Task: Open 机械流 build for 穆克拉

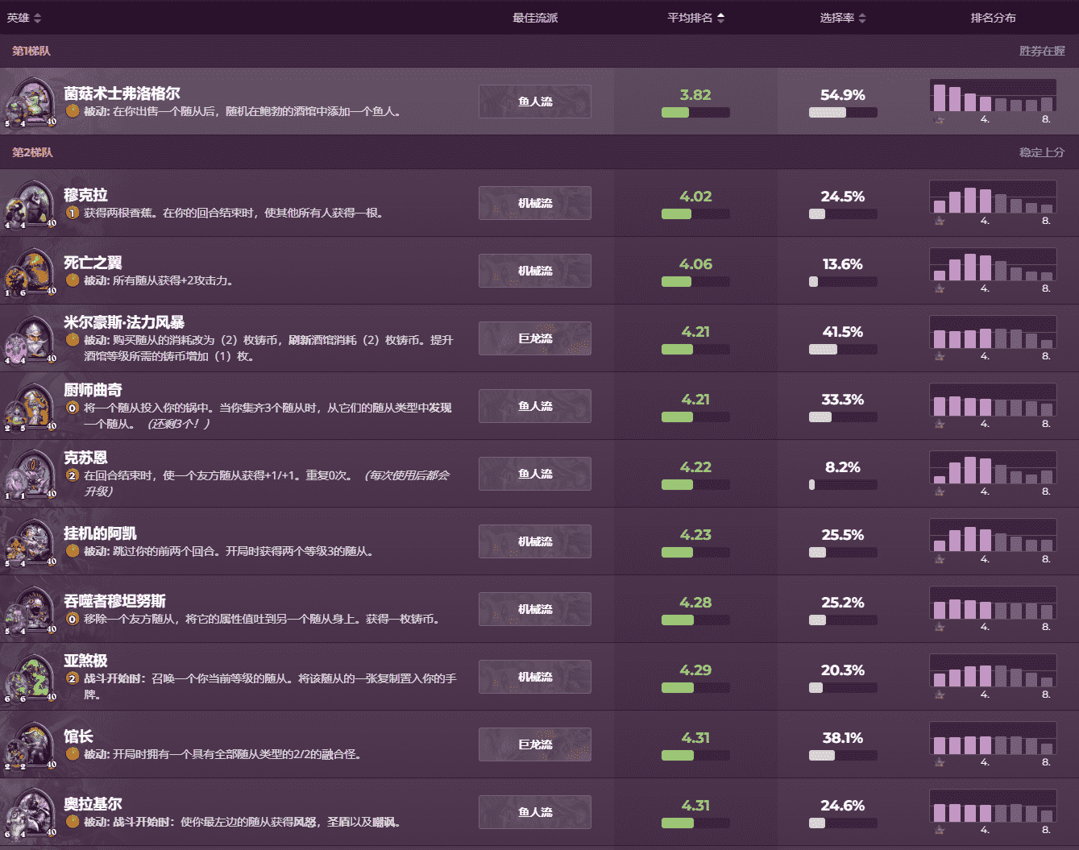Action: 535,203
